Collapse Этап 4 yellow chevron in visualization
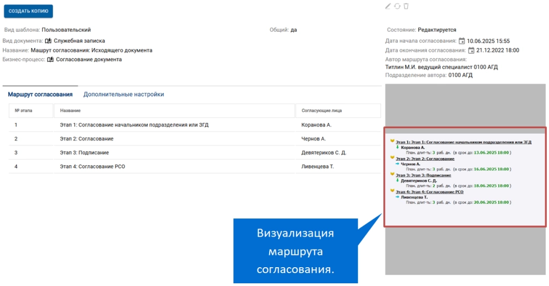Viewport: 549px width, 286px height. [x=392, y=191]
